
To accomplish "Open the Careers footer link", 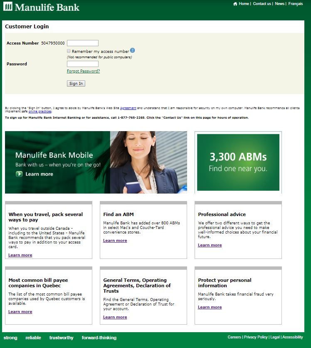I will tap(234, 337).
